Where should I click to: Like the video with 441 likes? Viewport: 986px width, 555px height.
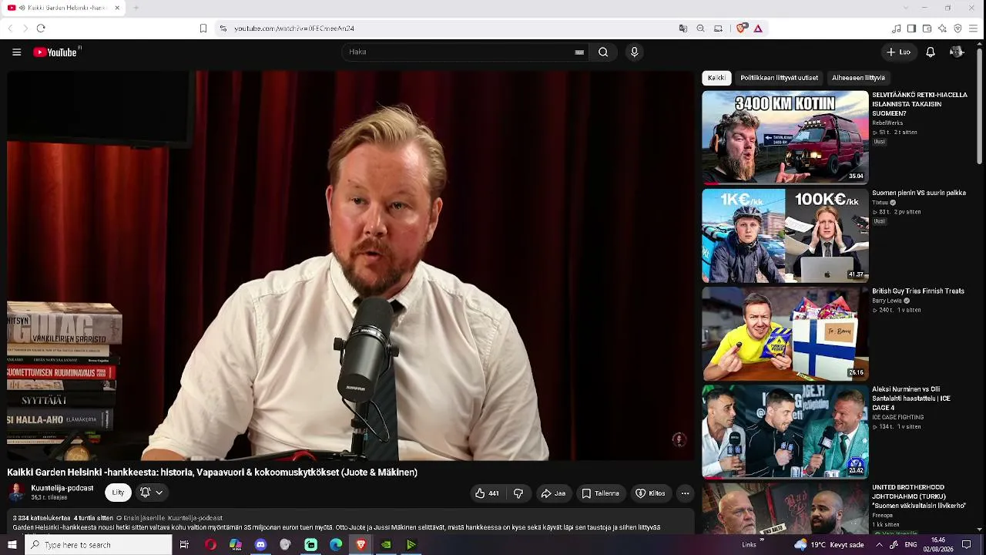[487, 493]
